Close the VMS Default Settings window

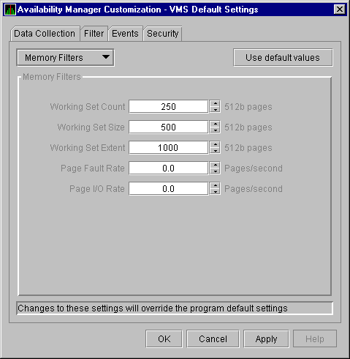[340, 10]
